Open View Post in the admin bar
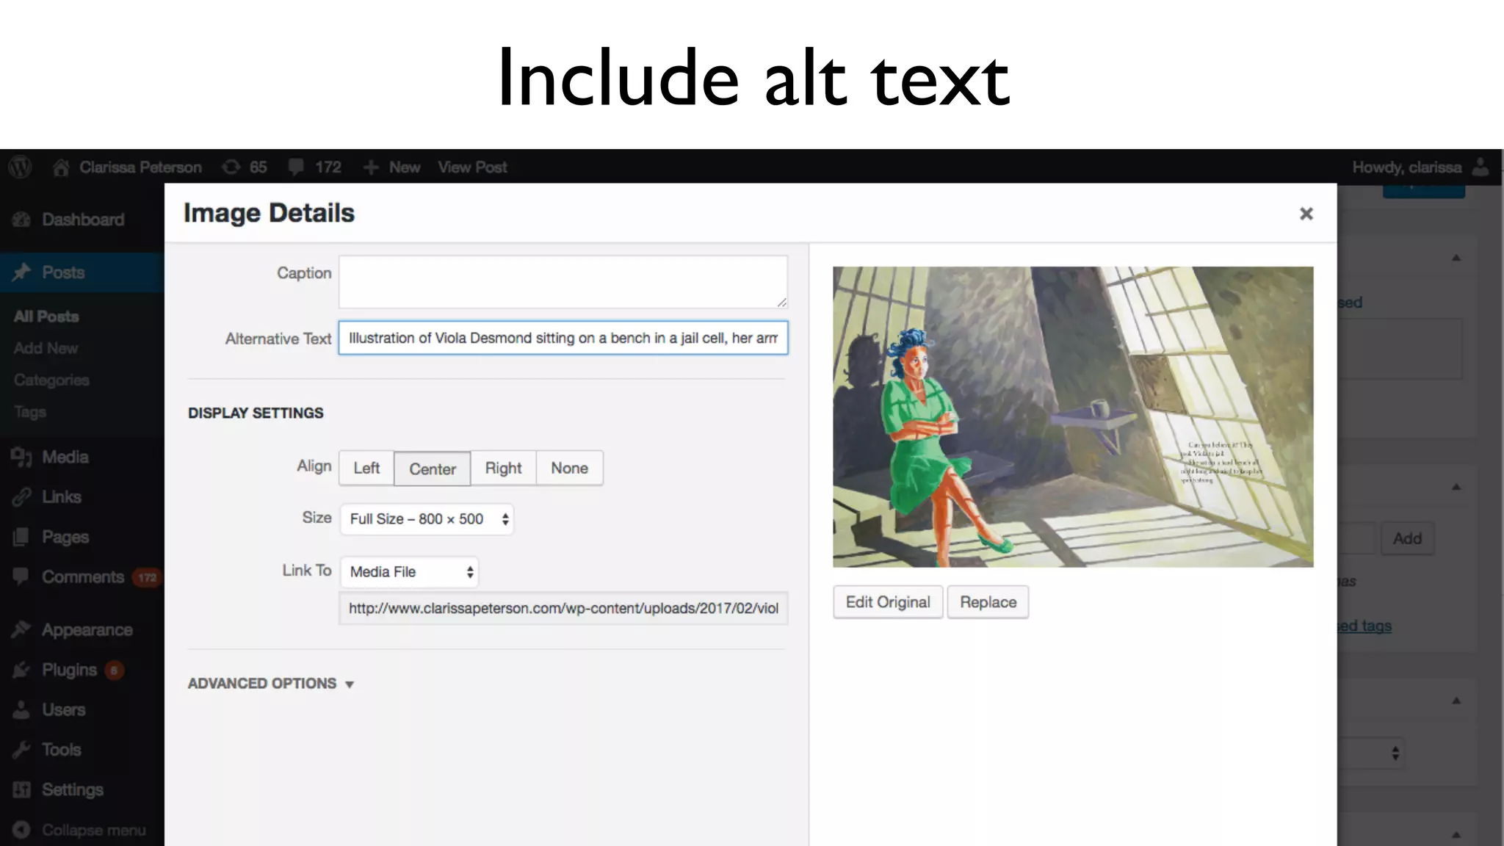Screen dimensions: 1504x846 point(472,167)
